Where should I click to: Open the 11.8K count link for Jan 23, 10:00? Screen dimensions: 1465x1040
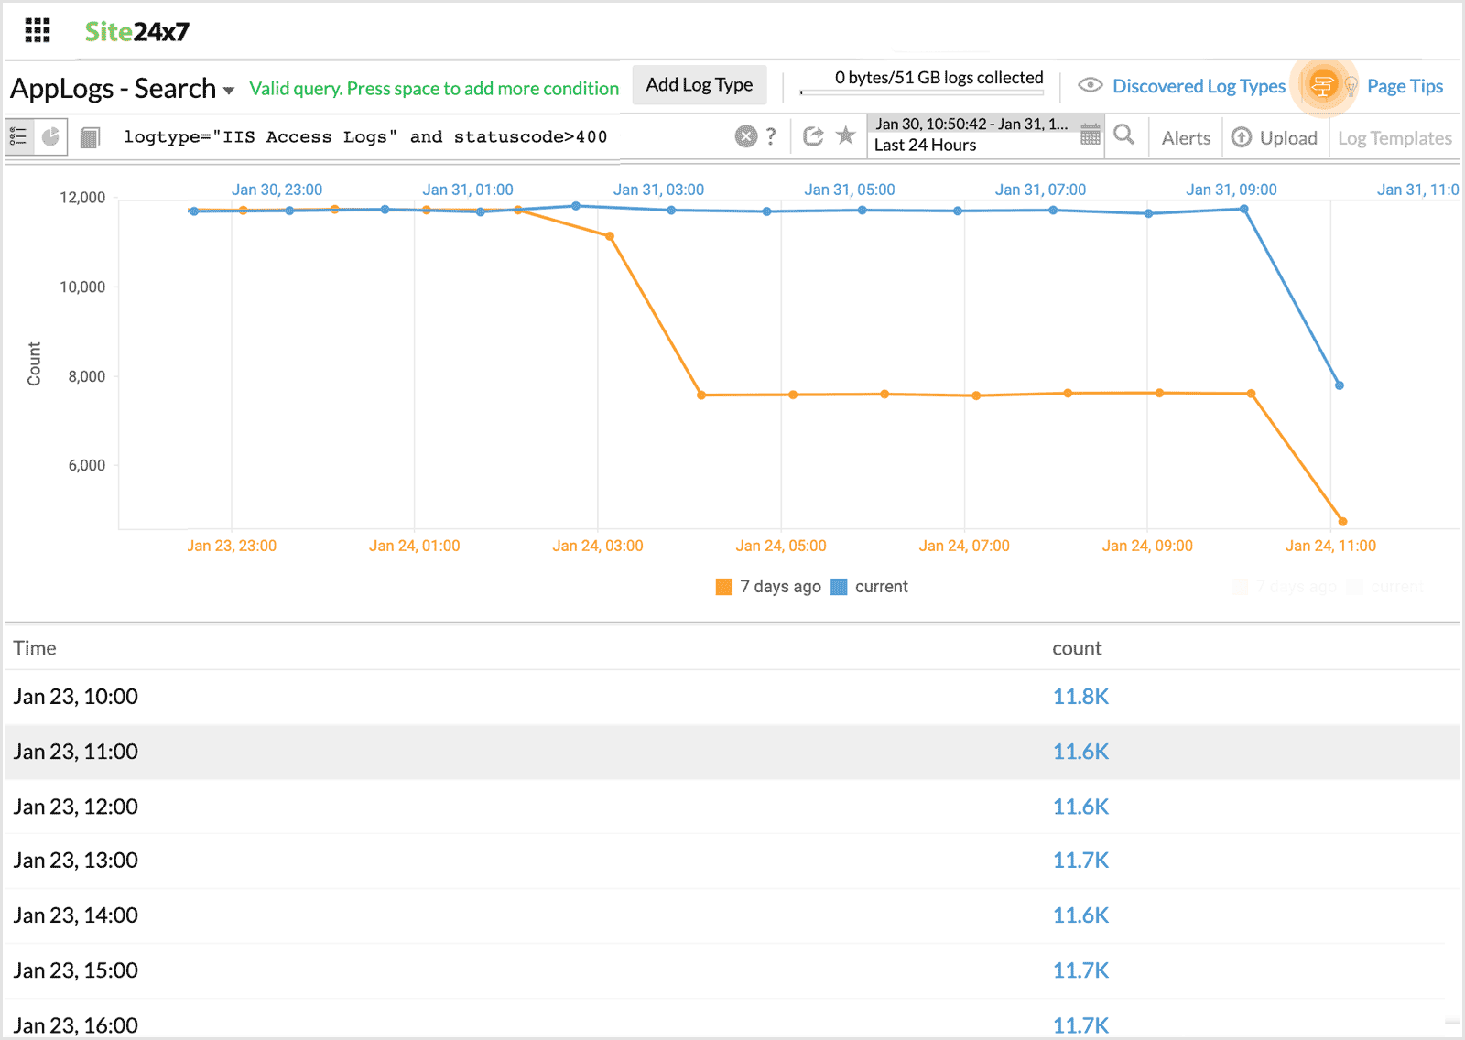[x=1080, y=696]
